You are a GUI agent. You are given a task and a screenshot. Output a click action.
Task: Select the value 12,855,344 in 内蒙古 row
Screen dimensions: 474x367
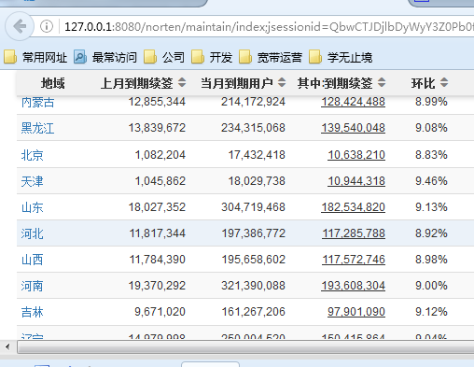click(157, 102)
